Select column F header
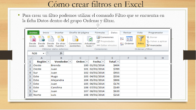 [x=128, y=58]
